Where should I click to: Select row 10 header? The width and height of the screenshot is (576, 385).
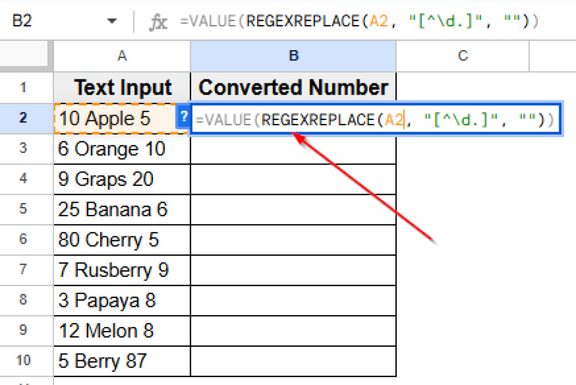26,361
